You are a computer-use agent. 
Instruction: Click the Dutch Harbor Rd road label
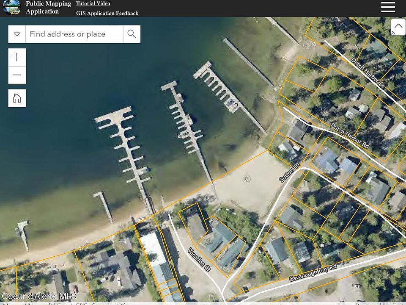pos(349,136)
